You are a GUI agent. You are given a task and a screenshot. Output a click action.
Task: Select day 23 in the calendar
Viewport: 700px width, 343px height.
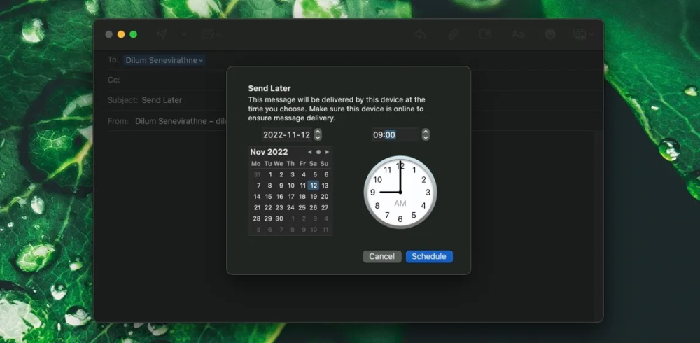pos(279,208)
